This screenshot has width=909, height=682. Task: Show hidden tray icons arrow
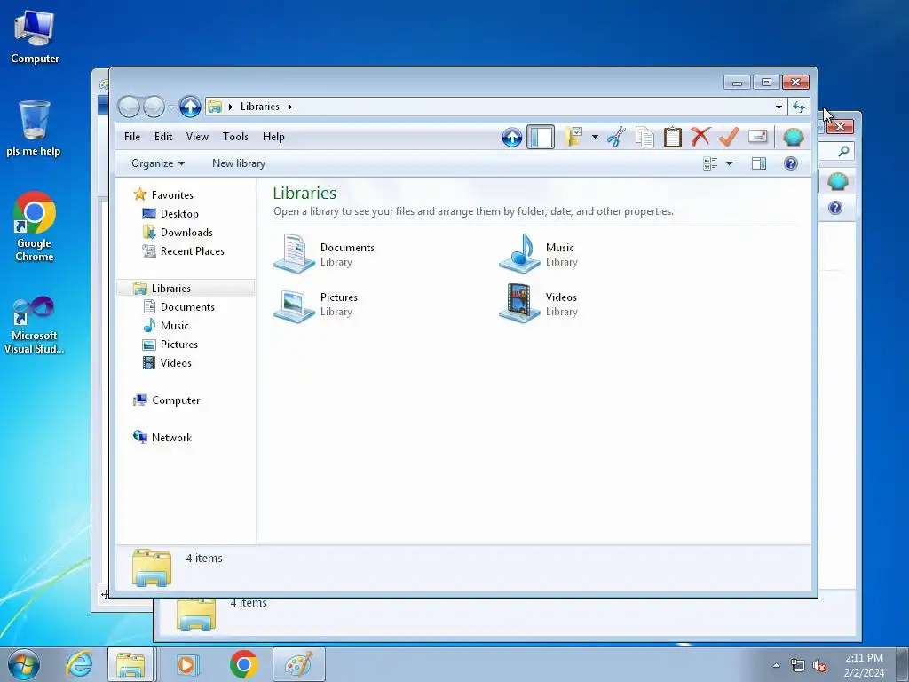coord(776,665)
